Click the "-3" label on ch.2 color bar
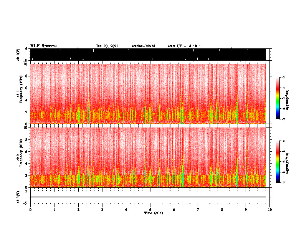Viewport: 304px width, 235px height. tap(283, 141)
